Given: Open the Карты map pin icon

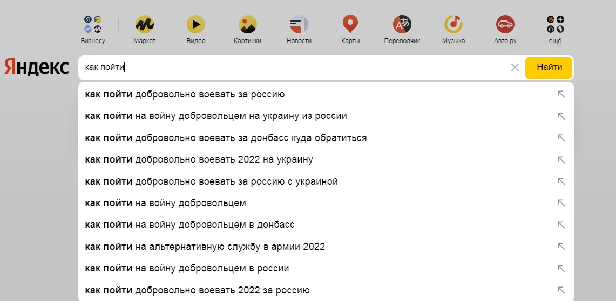Looking at the screenshot, I should pyautogui.click(x=350, y=24).
